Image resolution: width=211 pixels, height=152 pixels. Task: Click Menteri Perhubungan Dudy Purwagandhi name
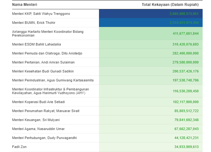point(44,138)
